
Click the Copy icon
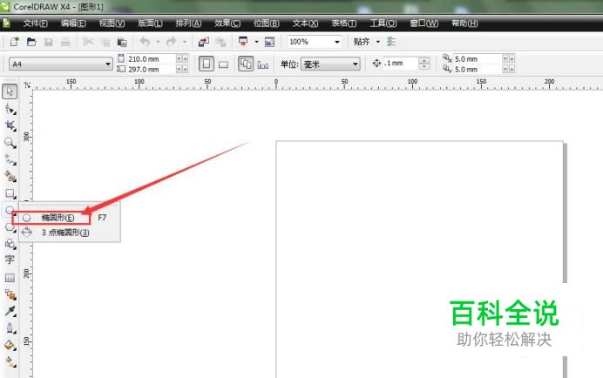pos(105,42)
